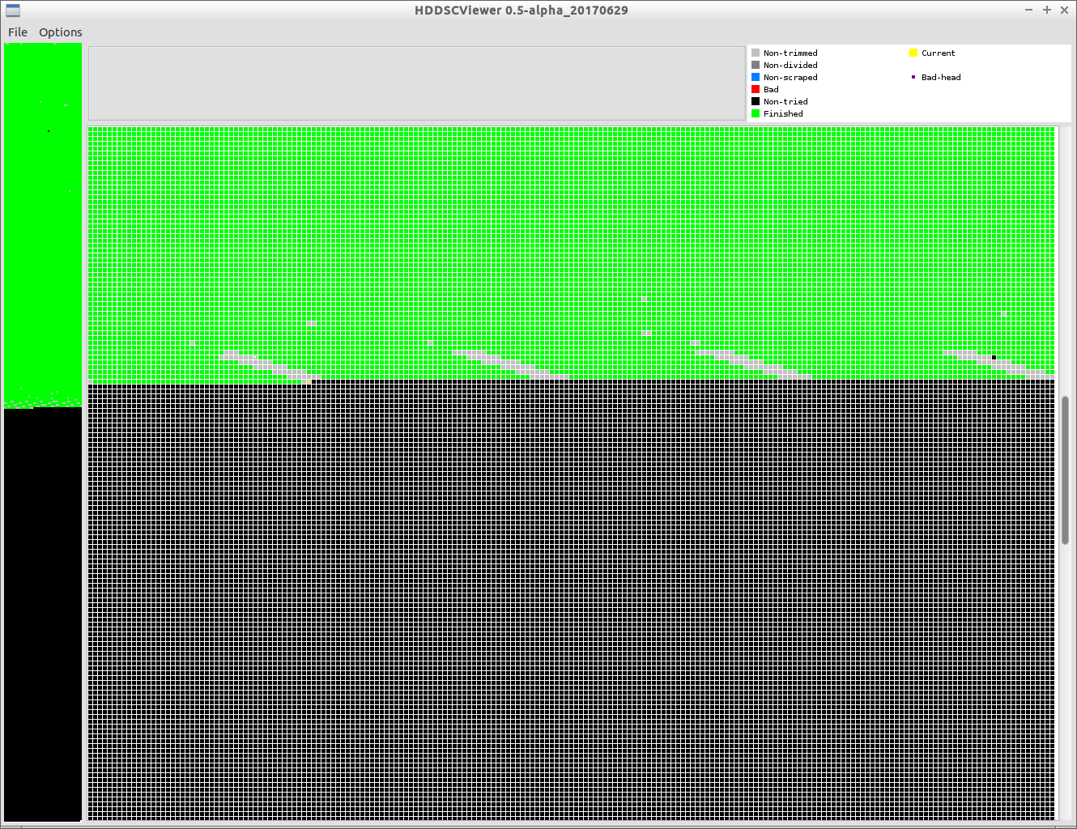The image size is (1077, 829).
Task: Click the green Finished legend swatch
Action: (756, 113)
